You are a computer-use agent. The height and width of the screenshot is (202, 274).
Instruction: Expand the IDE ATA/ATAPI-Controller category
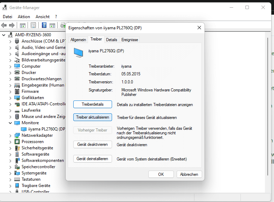coord(10,104)
